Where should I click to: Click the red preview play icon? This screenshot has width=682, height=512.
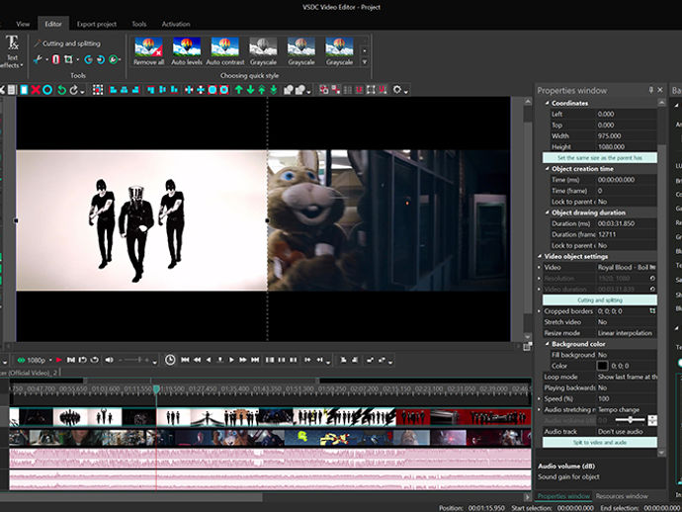[x=58, y=360]
